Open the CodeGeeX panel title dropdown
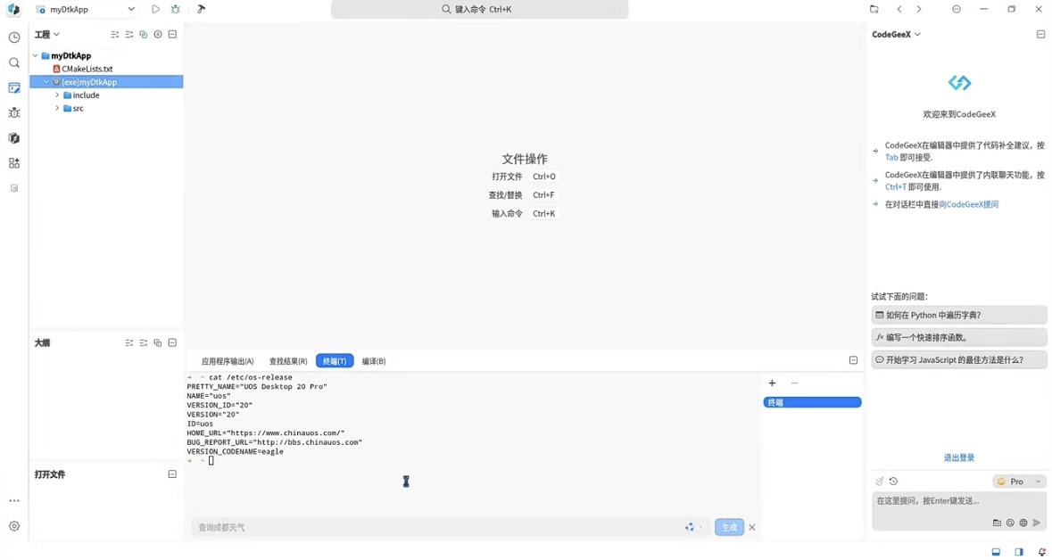The height and width of the screenshot is (560, 1052). point(897,34)
